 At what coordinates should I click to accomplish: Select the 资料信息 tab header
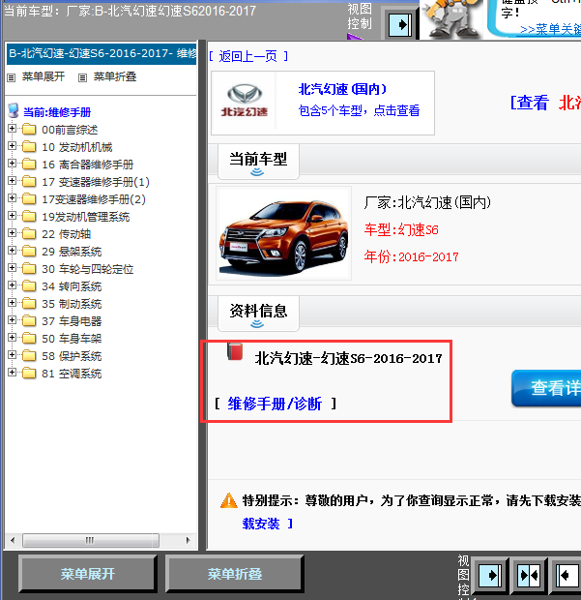tap(258, 314)
